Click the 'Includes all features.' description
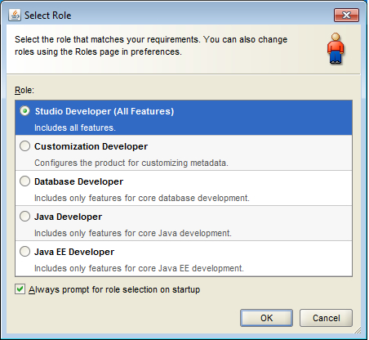 (75, 127)
